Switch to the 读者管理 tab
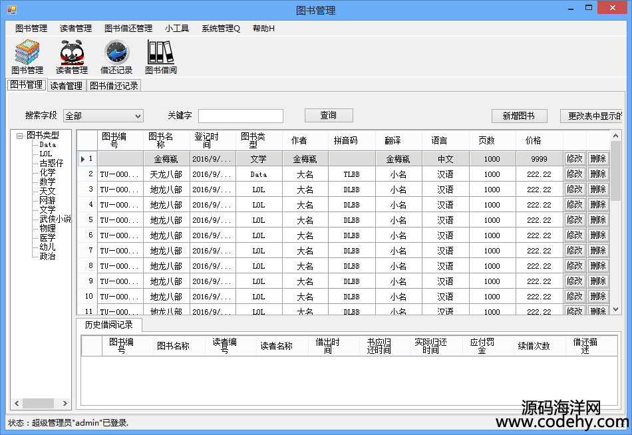 pyautogui.click(x=67, y=86)
